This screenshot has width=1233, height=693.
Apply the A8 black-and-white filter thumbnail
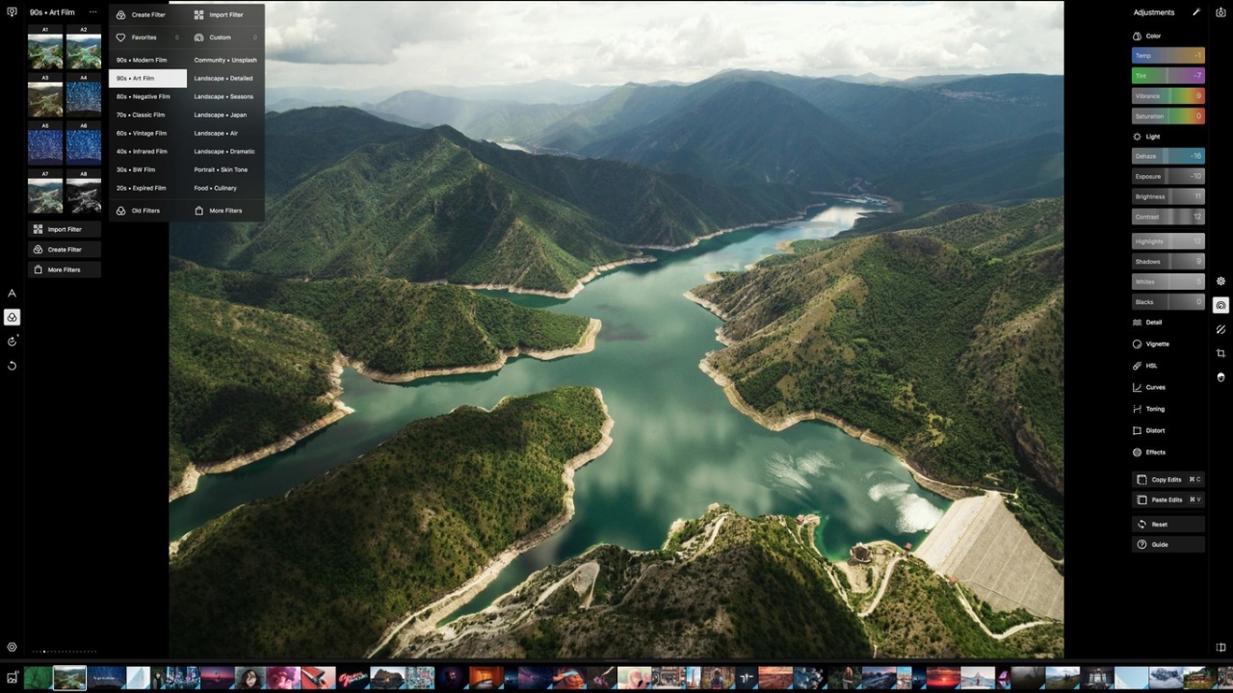click(84, 195)
